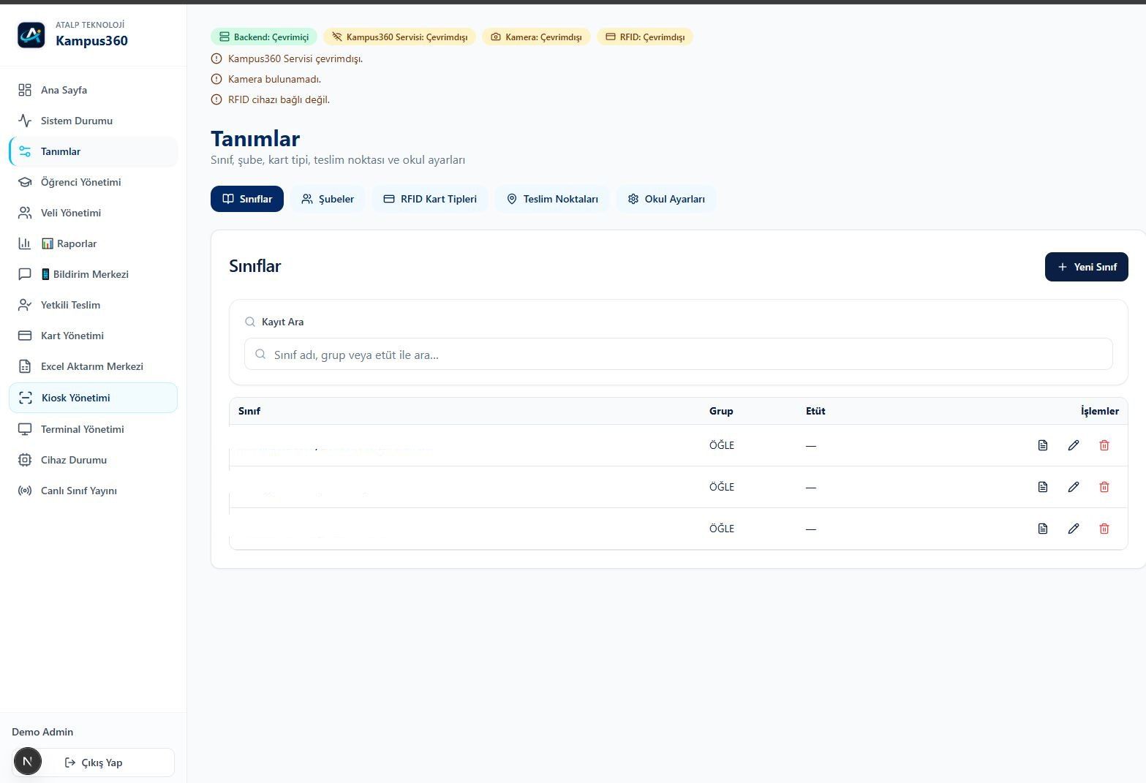Click the Backend: Çevrimiçi status badge
The image size is (1146, 783).
[264, 37]
